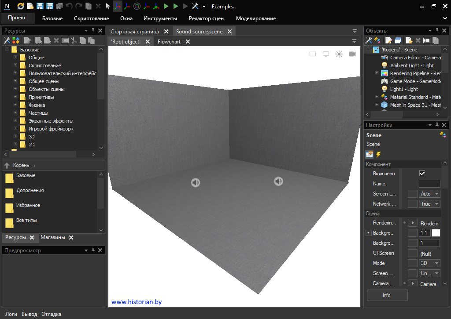The image size is (451, 319).
Task: Expand the Физика resource folder
Action: (15, 105)
